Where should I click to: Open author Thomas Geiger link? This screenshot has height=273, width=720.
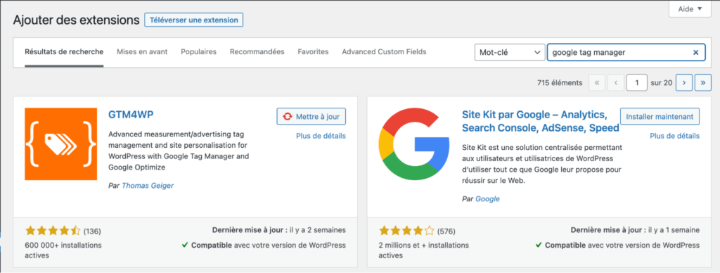(148, 186)
